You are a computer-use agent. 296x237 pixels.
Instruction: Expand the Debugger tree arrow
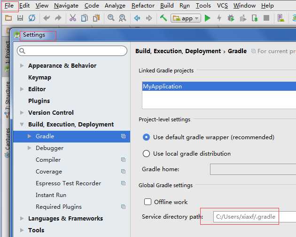[x=29, y=148]
